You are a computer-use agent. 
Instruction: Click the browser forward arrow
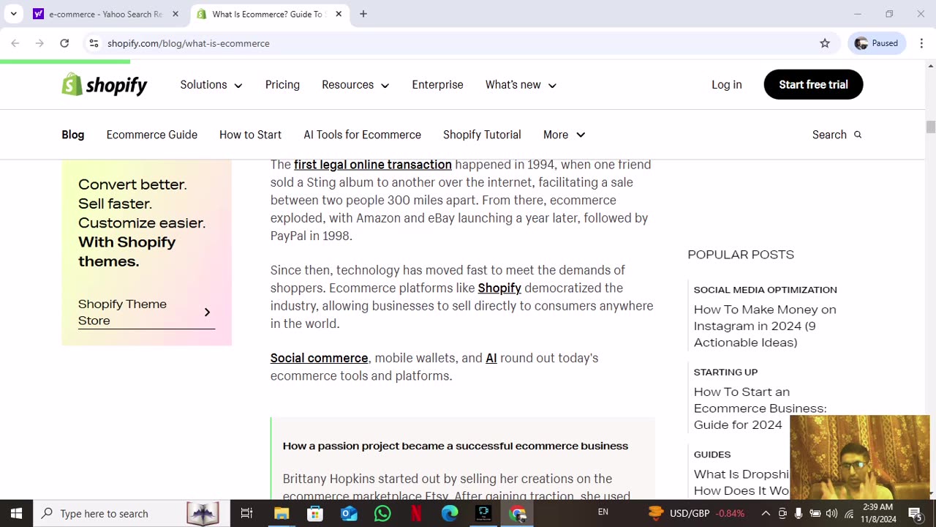(39, 43)
